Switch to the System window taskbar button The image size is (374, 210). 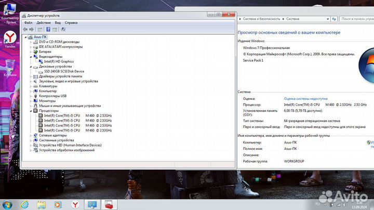point(92,205)
